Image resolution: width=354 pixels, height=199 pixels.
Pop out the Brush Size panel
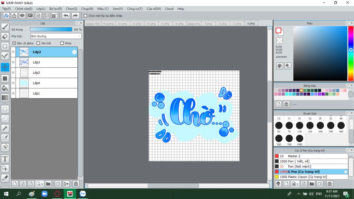(347, 113)
